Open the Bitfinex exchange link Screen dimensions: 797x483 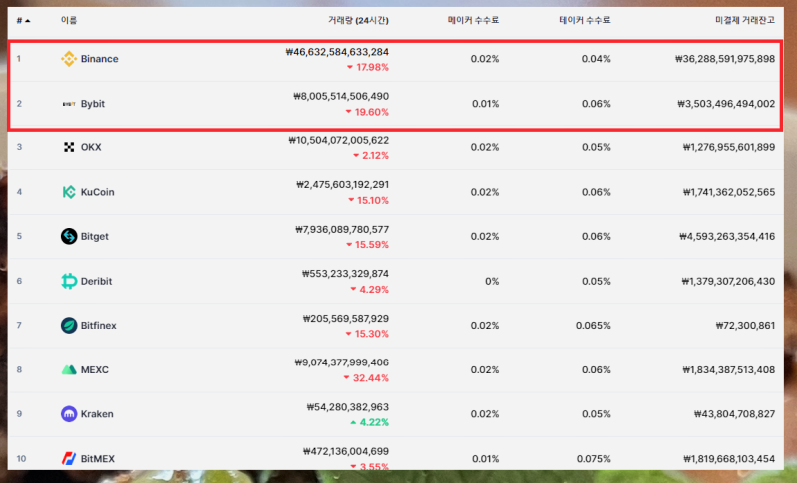click(x=98, y=325)
